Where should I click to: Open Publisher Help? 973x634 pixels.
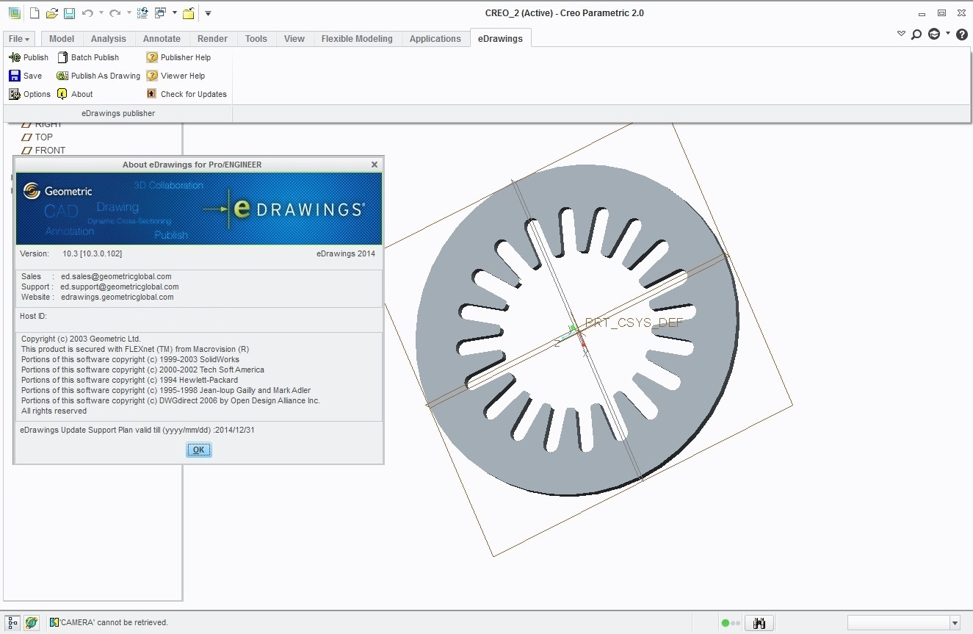tap(178, 57)
